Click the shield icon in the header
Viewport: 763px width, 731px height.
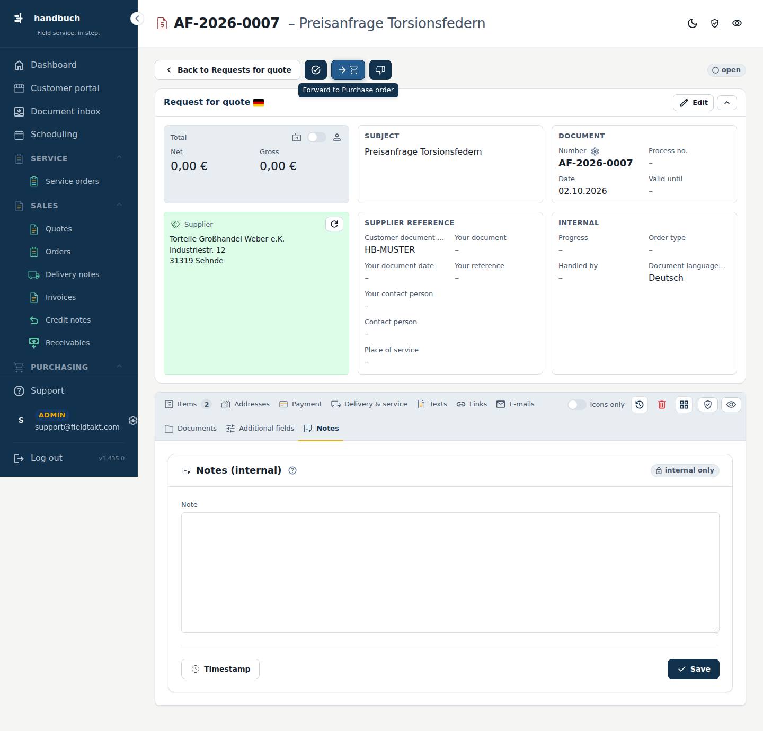coord(715,23)
